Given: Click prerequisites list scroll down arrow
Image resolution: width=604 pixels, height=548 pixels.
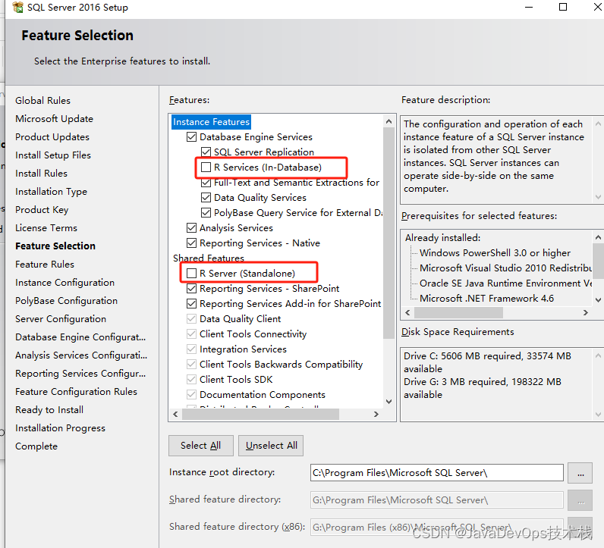Looking at the screenshot, I should [598, 300].
